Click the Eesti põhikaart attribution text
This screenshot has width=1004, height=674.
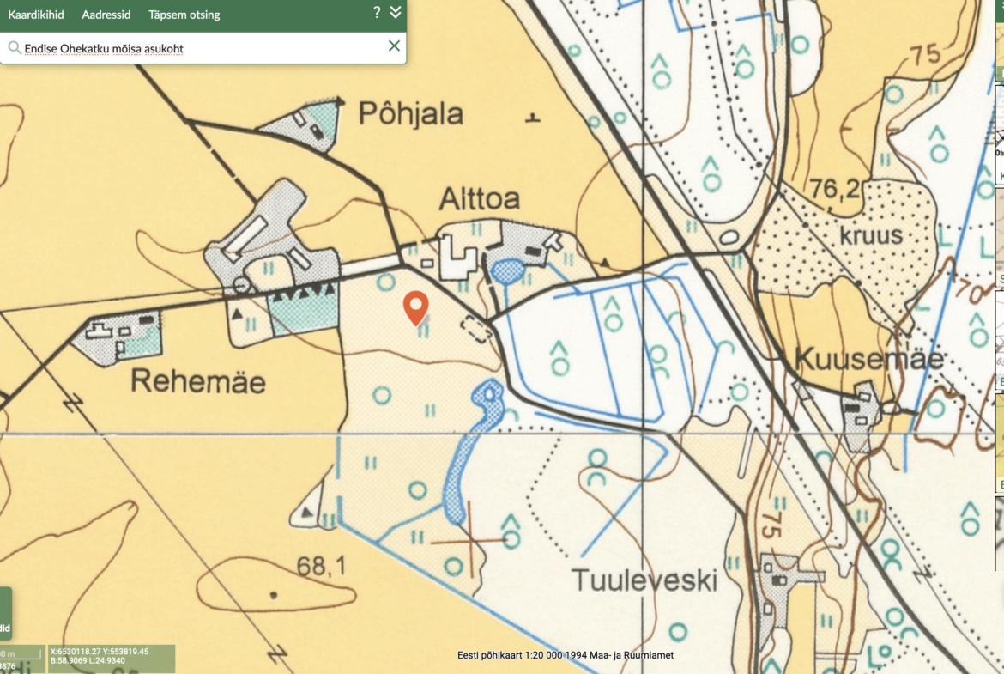coord(565,655)
